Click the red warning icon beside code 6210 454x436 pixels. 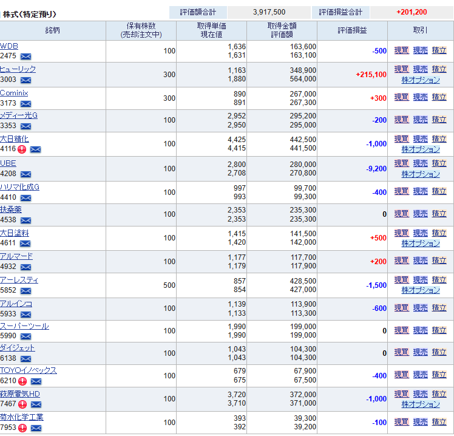click(x=22, y=381)
